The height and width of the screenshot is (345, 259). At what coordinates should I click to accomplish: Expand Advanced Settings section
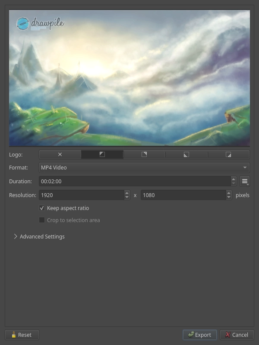click(x=39, y=236)
